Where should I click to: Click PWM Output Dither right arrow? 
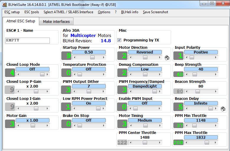[104, 91]
